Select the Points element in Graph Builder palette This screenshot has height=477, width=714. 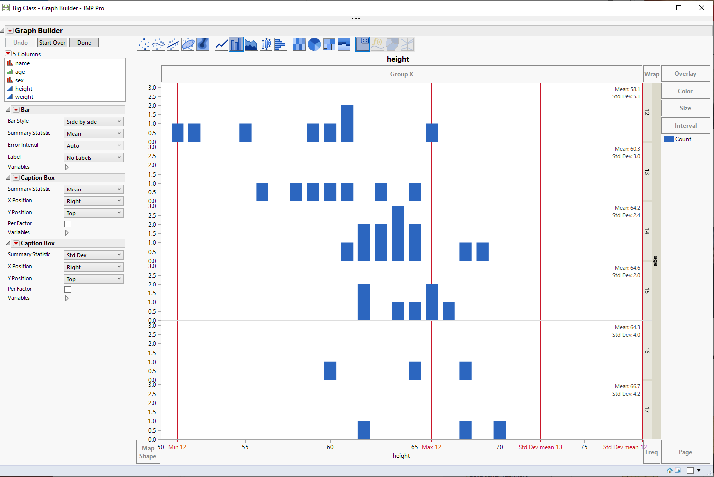coord(144,44)
